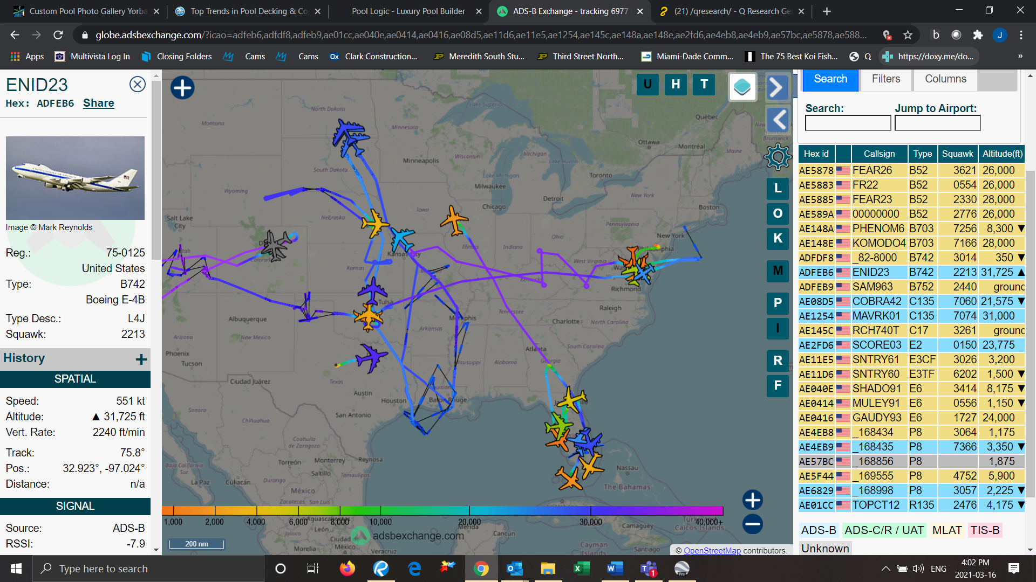Open the settings gear on the map
The height and width of the screenshot is (582, 1036).
coord(778,157)
